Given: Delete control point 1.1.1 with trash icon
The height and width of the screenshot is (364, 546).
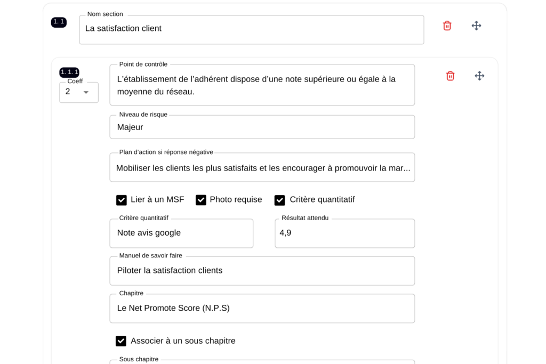Looking at the screenshot, I should click(x=450, y=76).
